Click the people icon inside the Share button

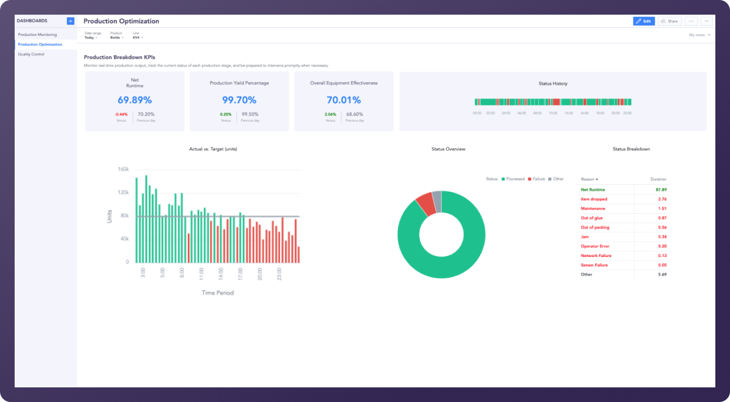663,21
